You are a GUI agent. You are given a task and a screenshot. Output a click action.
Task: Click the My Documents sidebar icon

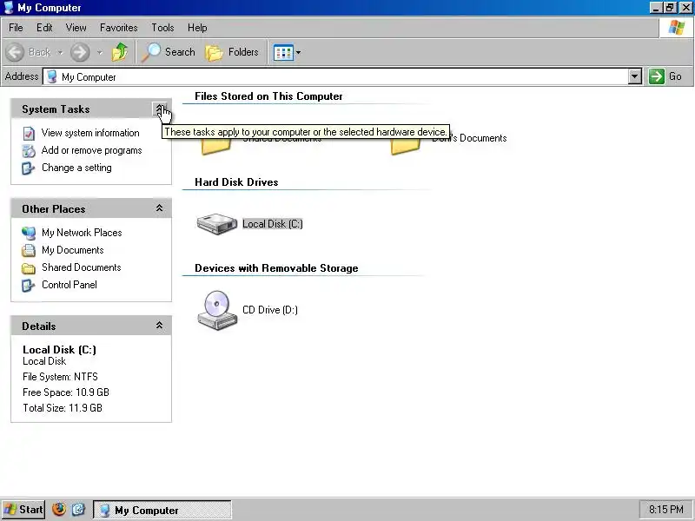coord(29,250)
